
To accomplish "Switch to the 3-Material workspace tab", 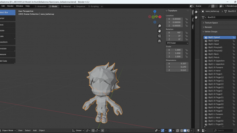I will click(66, 6).
